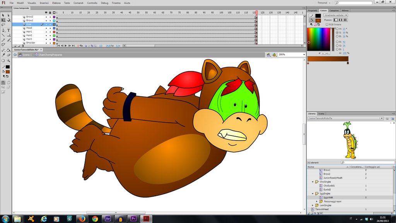The image size is (396, 223).
Task: Click the brown fill color swatch in the Tools panel
Action: [x=8, y=72]
